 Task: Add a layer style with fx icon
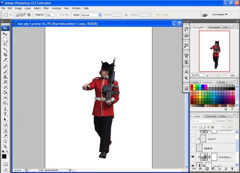[200, 169]
